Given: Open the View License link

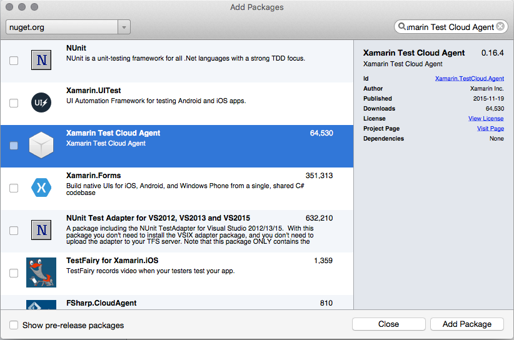Looking at the screenshot, I should 486,119.
